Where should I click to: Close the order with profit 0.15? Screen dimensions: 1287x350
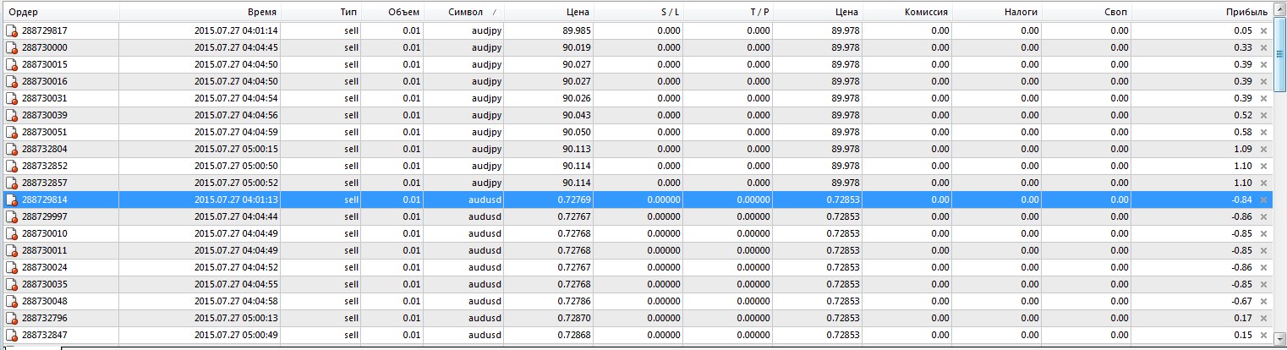click(1263, 335)
